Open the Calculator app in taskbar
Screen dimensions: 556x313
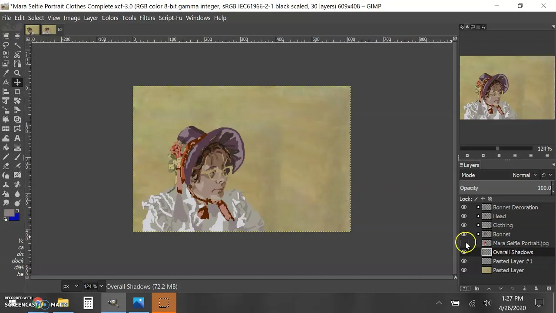[88, 303]
